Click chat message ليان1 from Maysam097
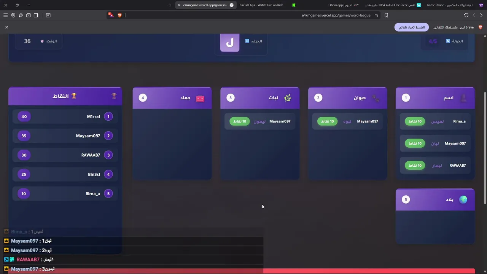Screen dimensions: 487x274 coord(133,241)
